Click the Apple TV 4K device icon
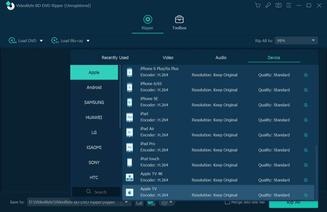 tap(130, 178)
